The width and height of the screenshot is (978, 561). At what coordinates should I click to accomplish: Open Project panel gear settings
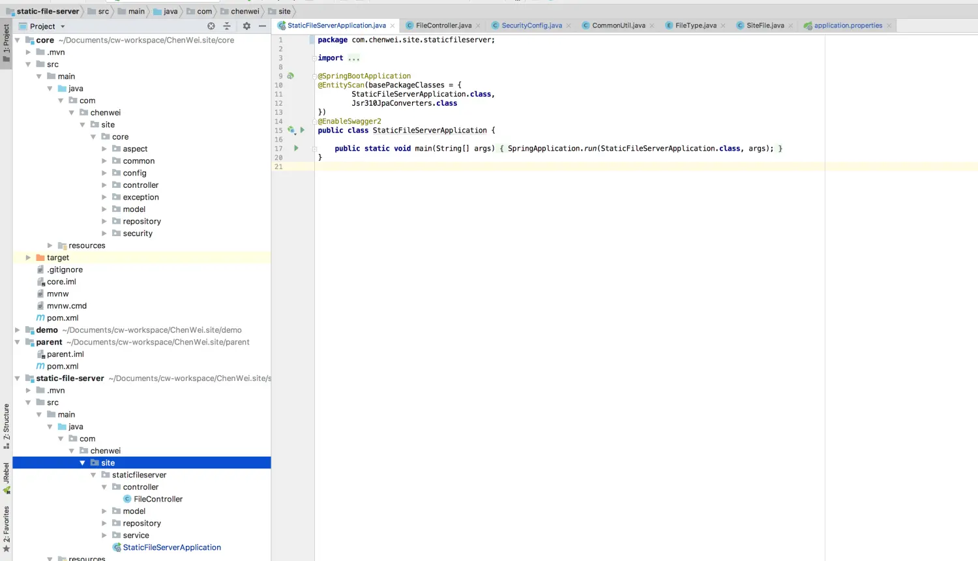coord(246,26)
